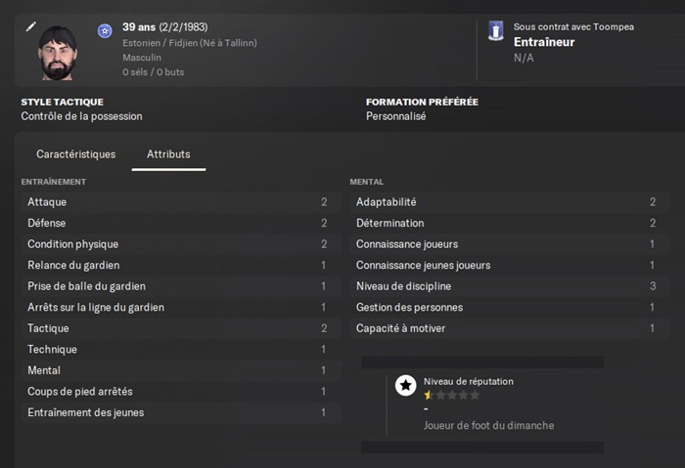This screenshot has height=468, width=685.
Task: Click the reputation star rating
Action: pos(452,395)
